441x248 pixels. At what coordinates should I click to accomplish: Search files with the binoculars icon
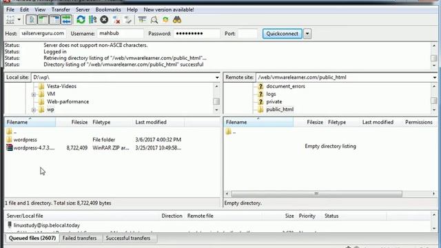point(177,20)
